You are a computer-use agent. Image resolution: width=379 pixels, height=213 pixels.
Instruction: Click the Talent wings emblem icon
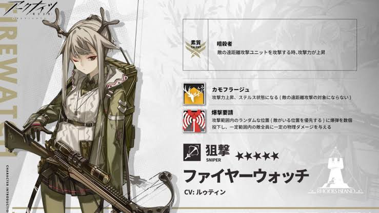[x=195, y=49]
